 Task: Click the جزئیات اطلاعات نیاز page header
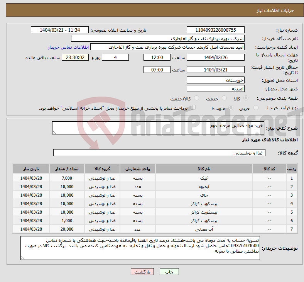pyautogui.click(x=275, y=10)
